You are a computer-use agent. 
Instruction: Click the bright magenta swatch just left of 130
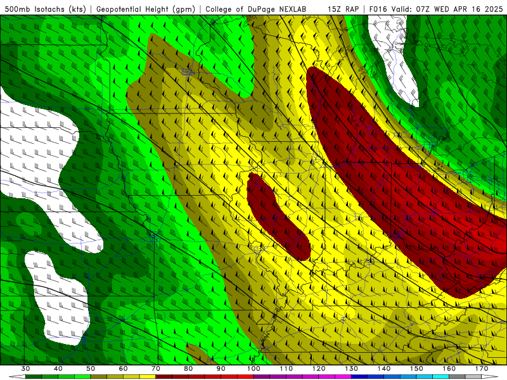tap(343, 377)
